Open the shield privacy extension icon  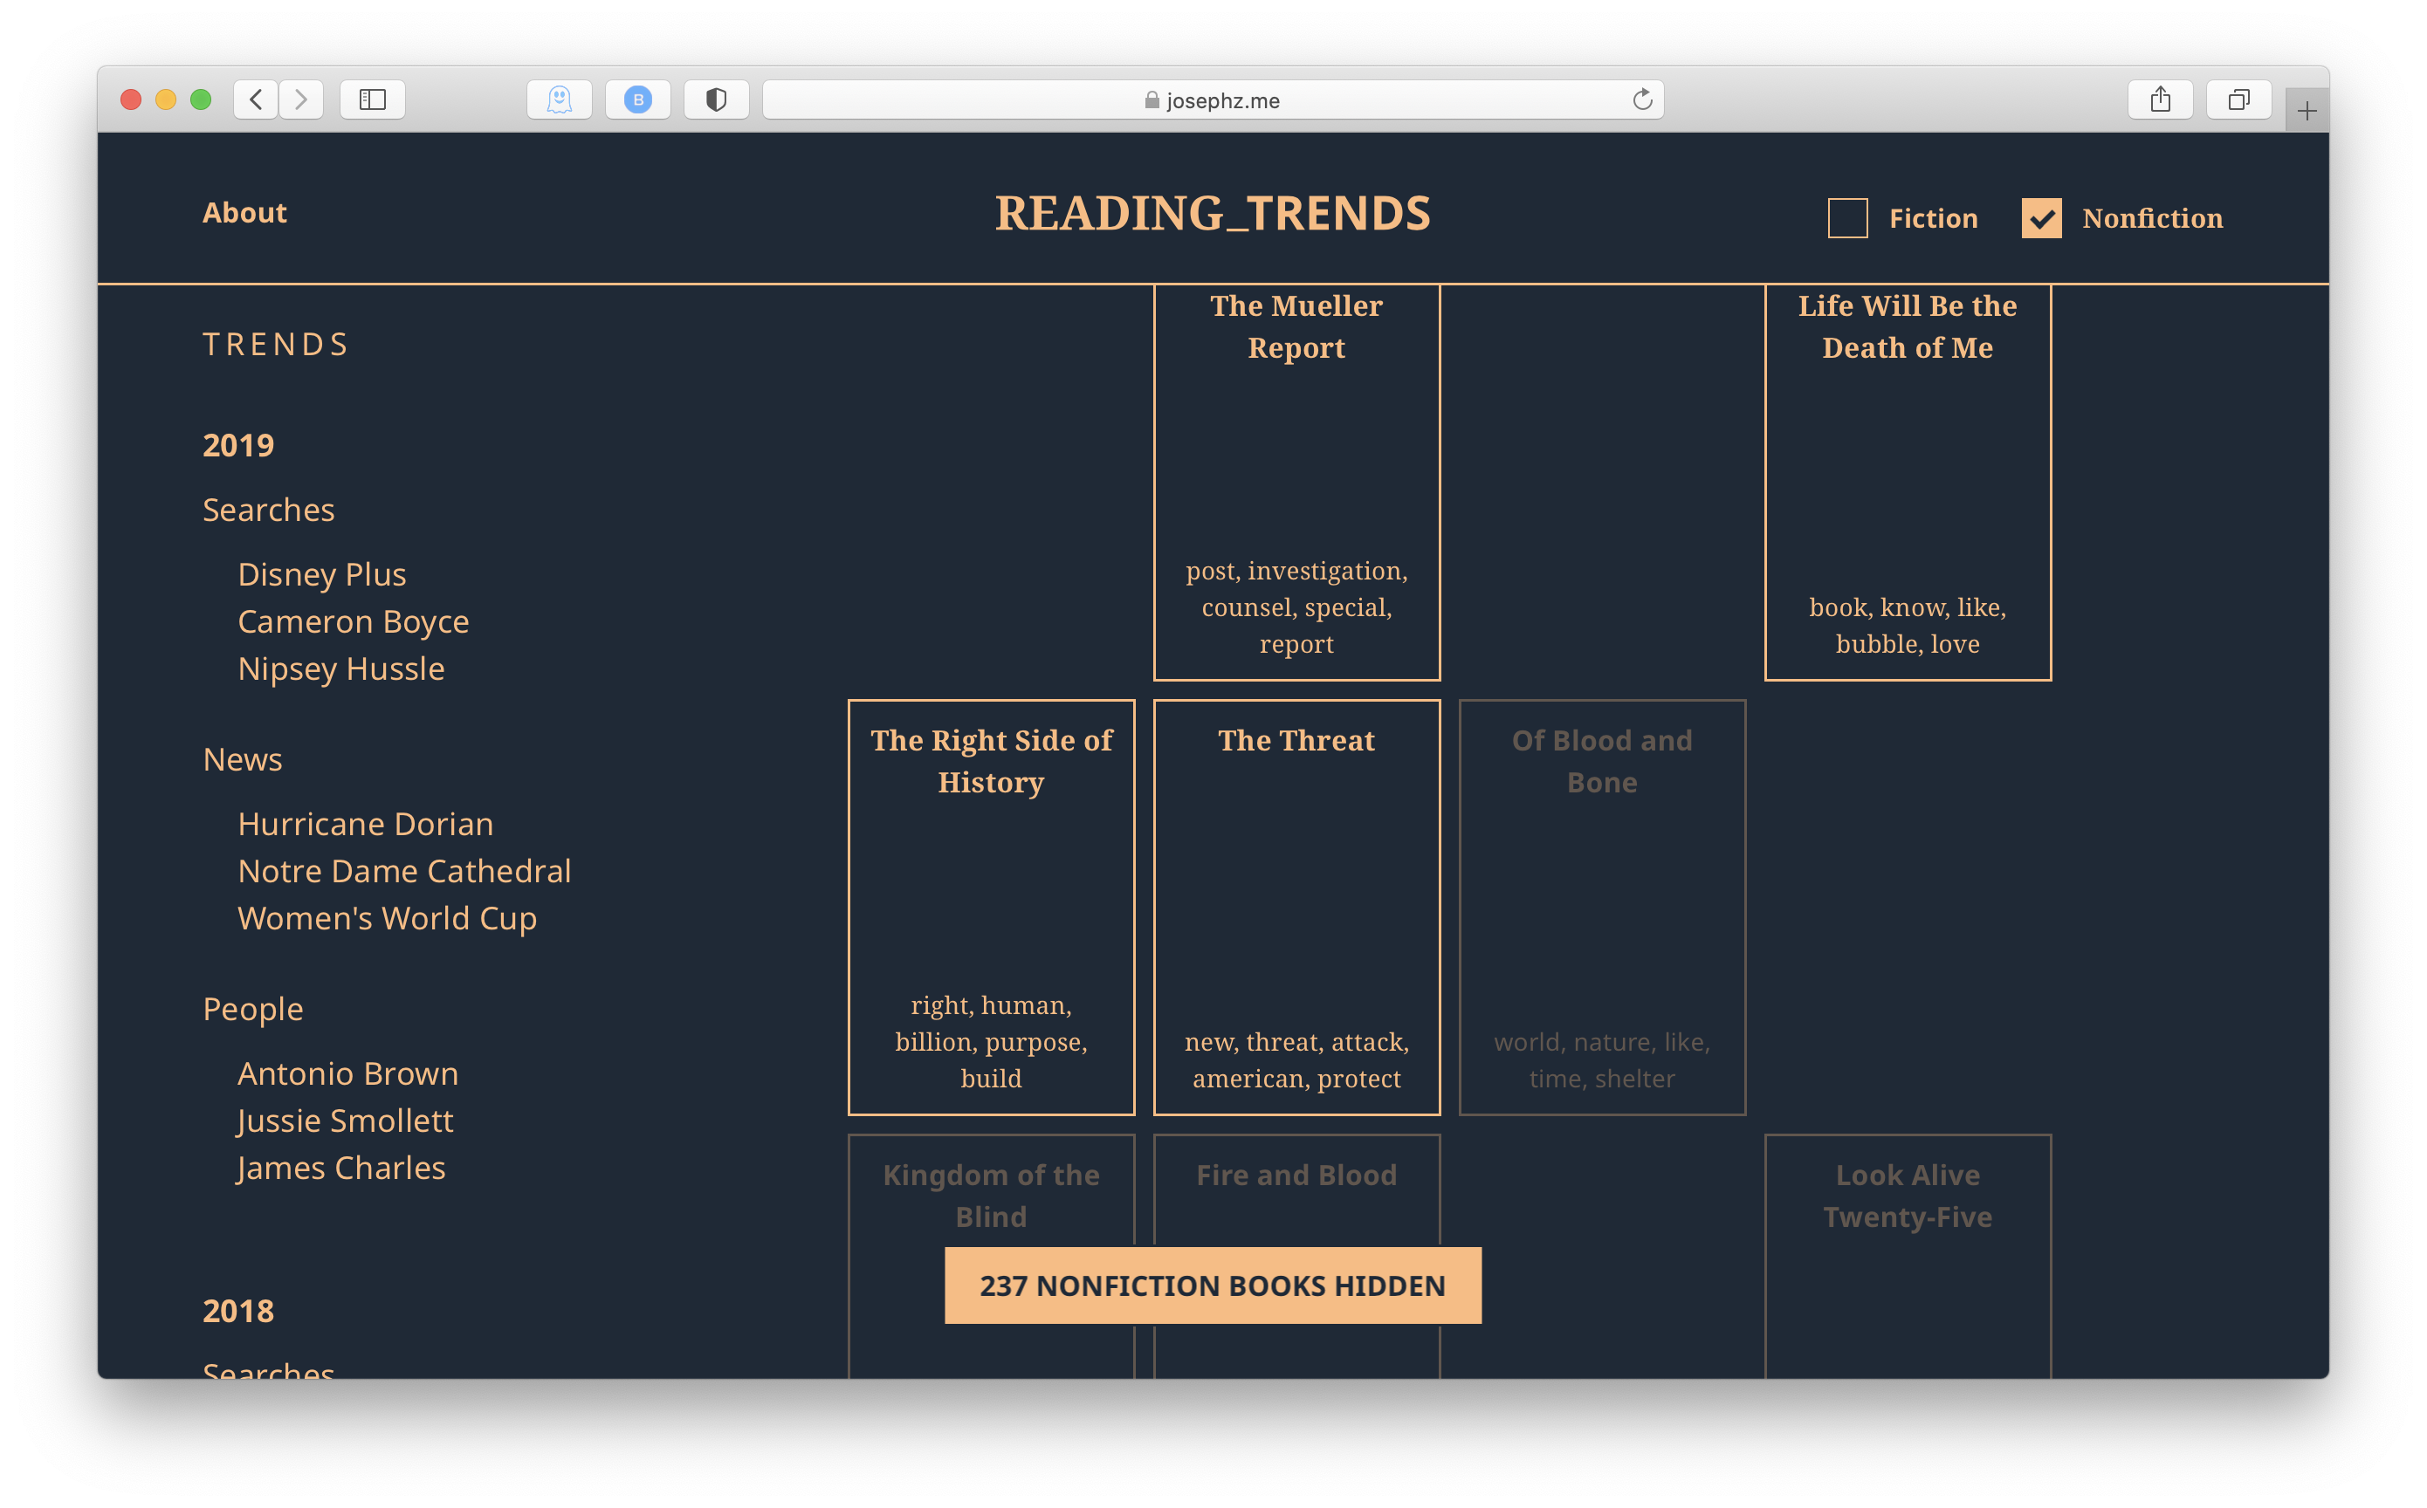(x=716, y=99)
